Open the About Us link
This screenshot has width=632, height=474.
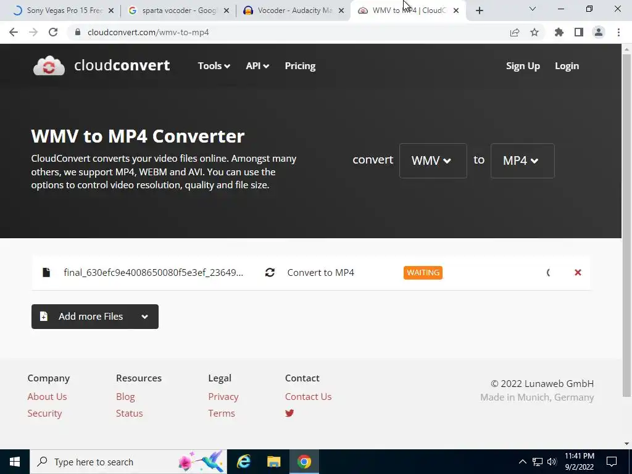pos(47,397)
